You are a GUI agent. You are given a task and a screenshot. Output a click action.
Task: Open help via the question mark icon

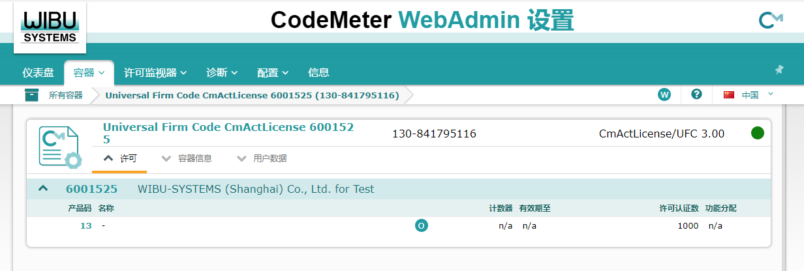696,94
